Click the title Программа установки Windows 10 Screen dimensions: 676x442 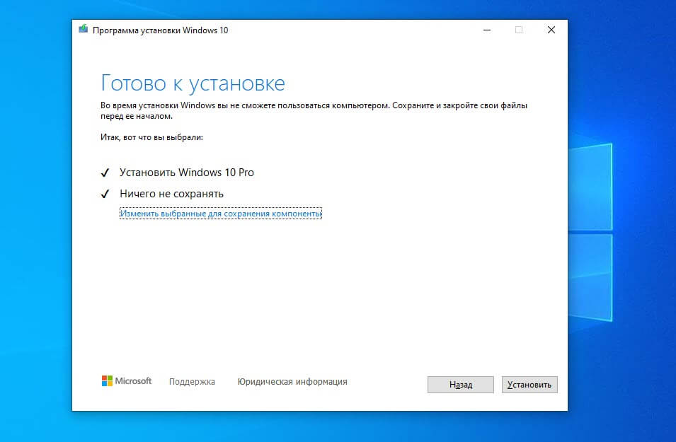(x=161, y=30)
